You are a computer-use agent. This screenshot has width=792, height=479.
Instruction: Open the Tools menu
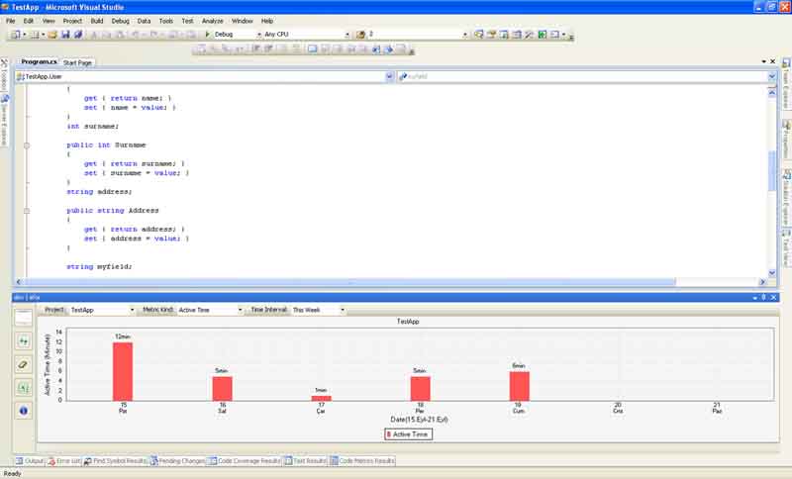165,21
